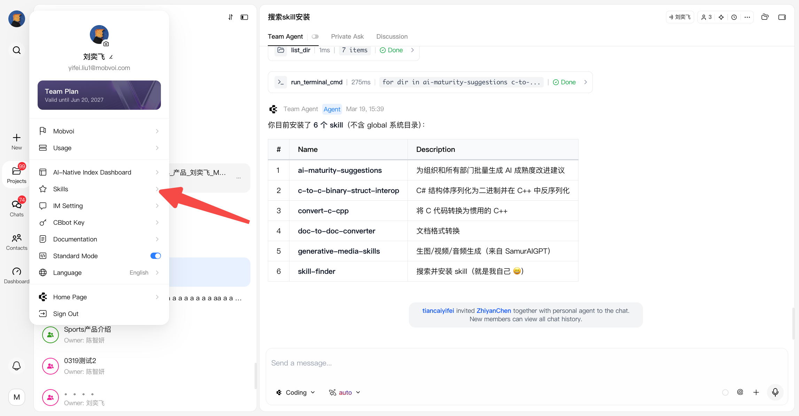Toggle the chat list sidebar panel icon
Viewport: 799px width, 416px height.
pyautogui.click(x=244, y=17)
